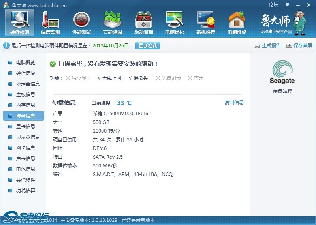Click the 复制信息 copy info link
Viewport: 316px width, 225px height.
234,103
